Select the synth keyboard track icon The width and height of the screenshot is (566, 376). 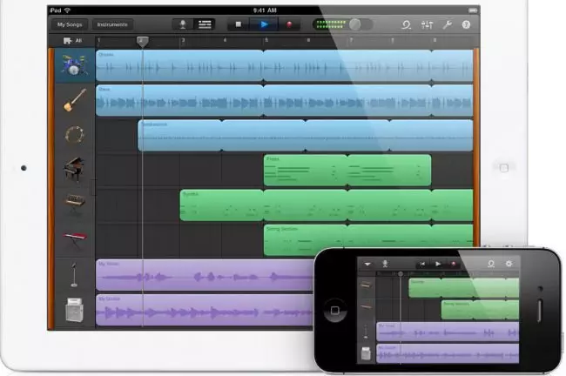(75, 203)
